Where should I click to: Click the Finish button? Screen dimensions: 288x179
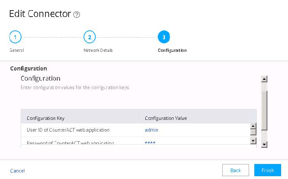(x=267, y=170)
